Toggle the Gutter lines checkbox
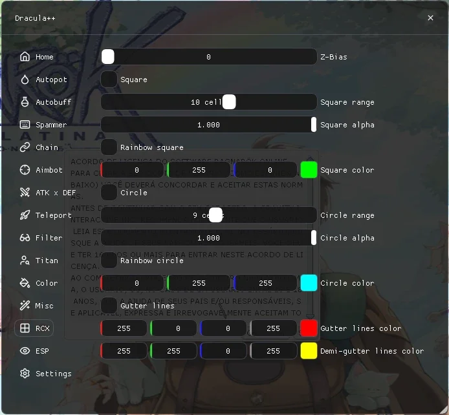 tap(109, 306)
